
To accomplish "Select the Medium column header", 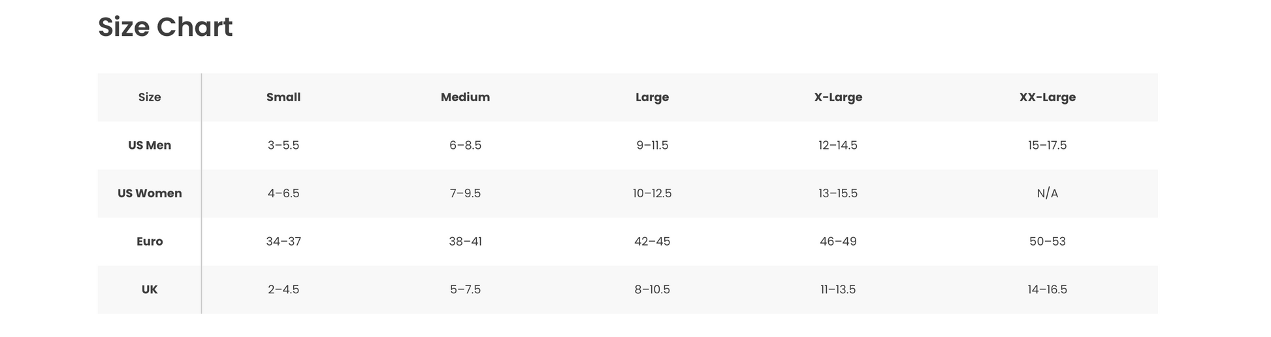I will 465,97.
